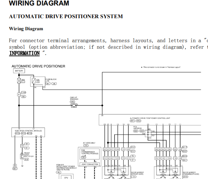
Task: Click the WIRING DIAGRAM main heading
Action: (x=39, y=3)
